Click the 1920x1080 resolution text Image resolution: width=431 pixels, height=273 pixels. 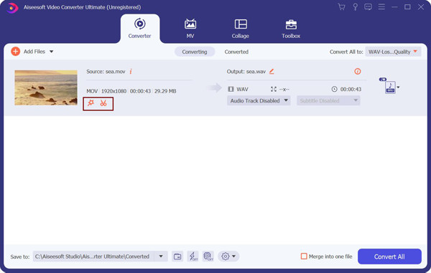113,91
